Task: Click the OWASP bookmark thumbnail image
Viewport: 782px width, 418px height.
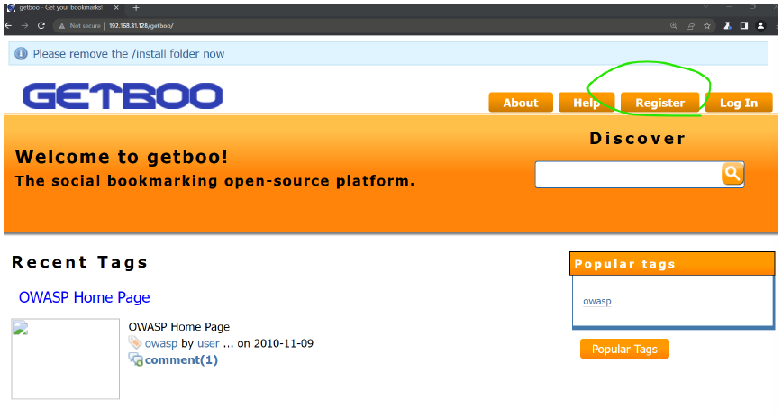Action: point(66,359)
